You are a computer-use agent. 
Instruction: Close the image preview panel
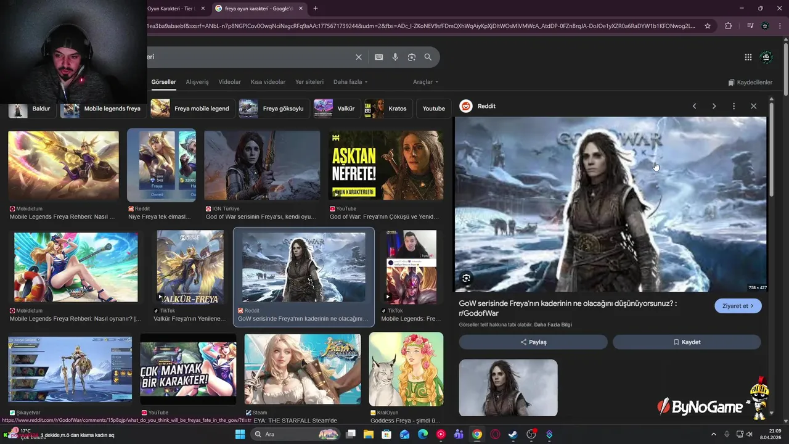(753, 106)
